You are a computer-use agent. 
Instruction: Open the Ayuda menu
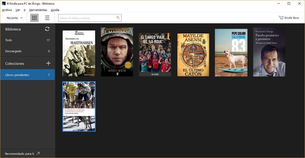[x=55, y=10]
